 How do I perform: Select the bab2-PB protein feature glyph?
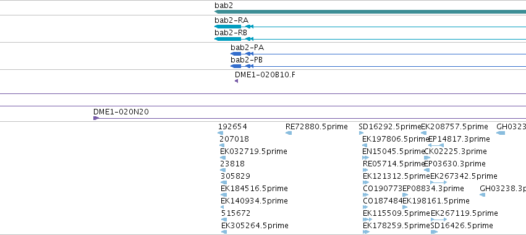(x=236, y=66)
